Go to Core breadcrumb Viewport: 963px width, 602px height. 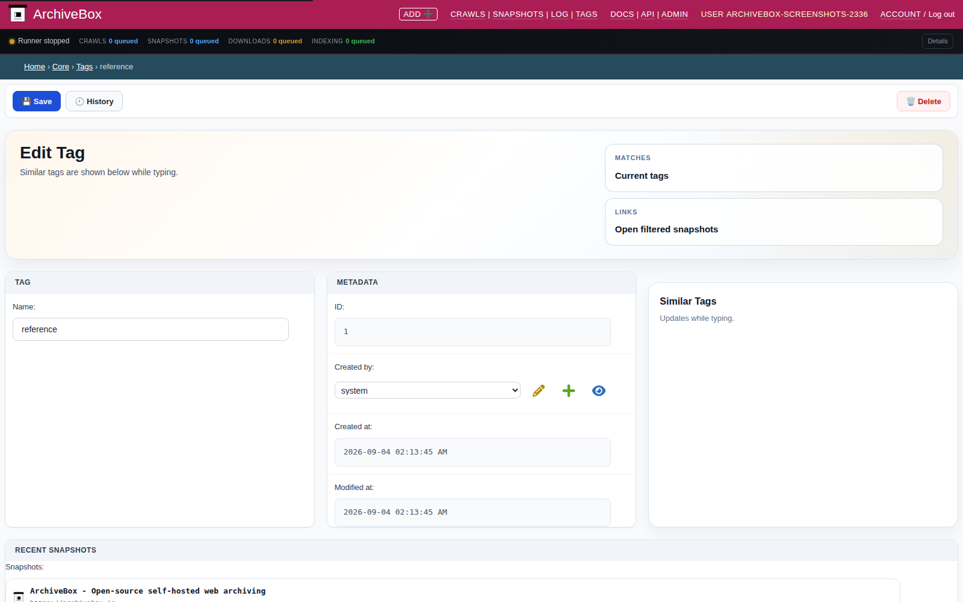pos(61,67)
